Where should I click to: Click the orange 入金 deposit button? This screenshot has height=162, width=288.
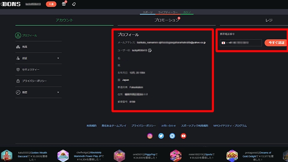[x=51, y=4]
